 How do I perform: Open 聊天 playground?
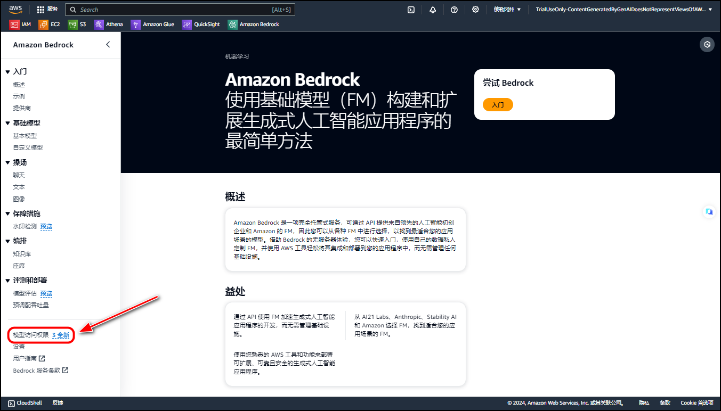19,175
